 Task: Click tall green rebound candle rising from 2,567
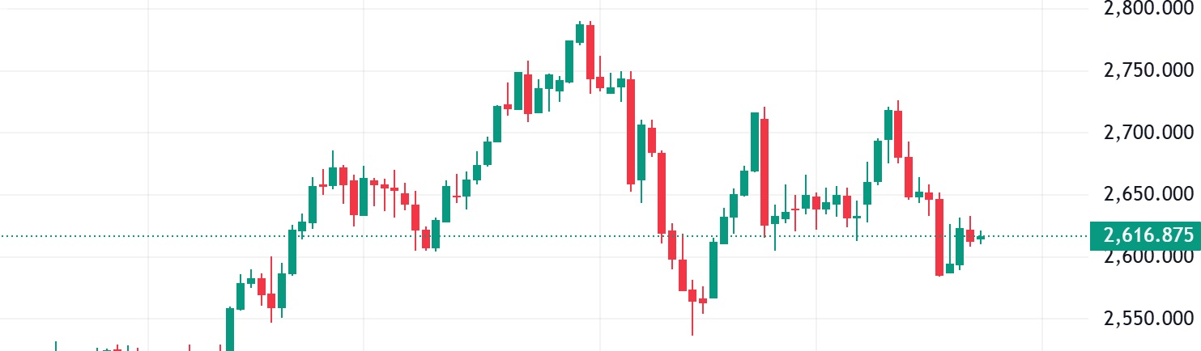[x=713, y=269]
